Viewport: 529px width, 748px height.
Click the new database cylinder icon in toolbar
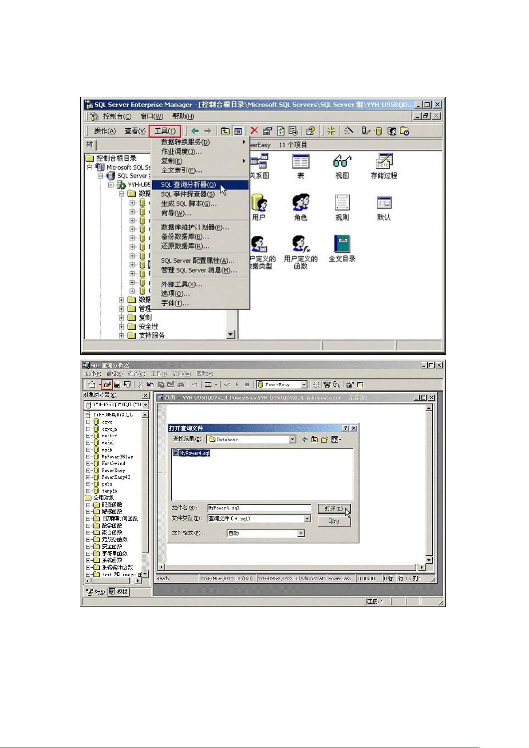[379, 131]
